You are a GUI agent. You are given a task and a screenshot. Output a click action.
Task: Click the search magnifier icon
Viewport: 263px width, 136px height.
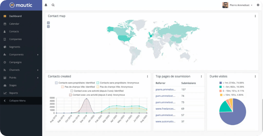coord(53,5)
